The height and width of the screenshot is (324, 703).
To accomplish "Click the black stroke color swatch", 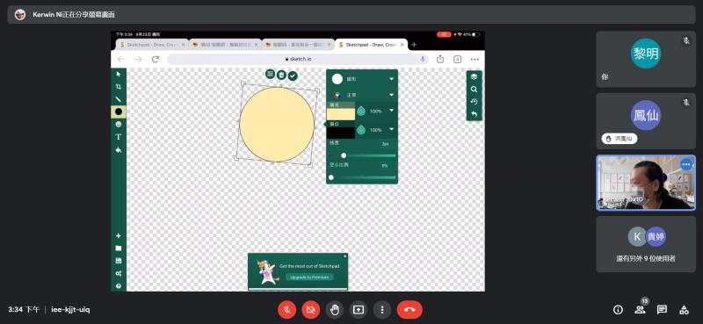I will [x=341, y=133].
